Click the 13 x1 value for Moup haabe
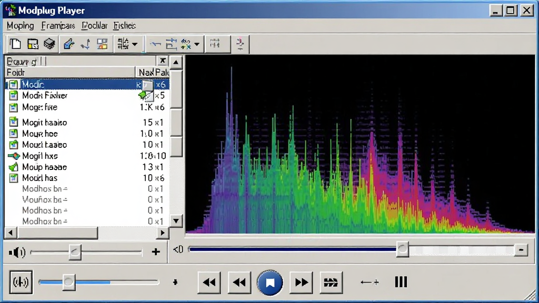 (x=153, y=167)
